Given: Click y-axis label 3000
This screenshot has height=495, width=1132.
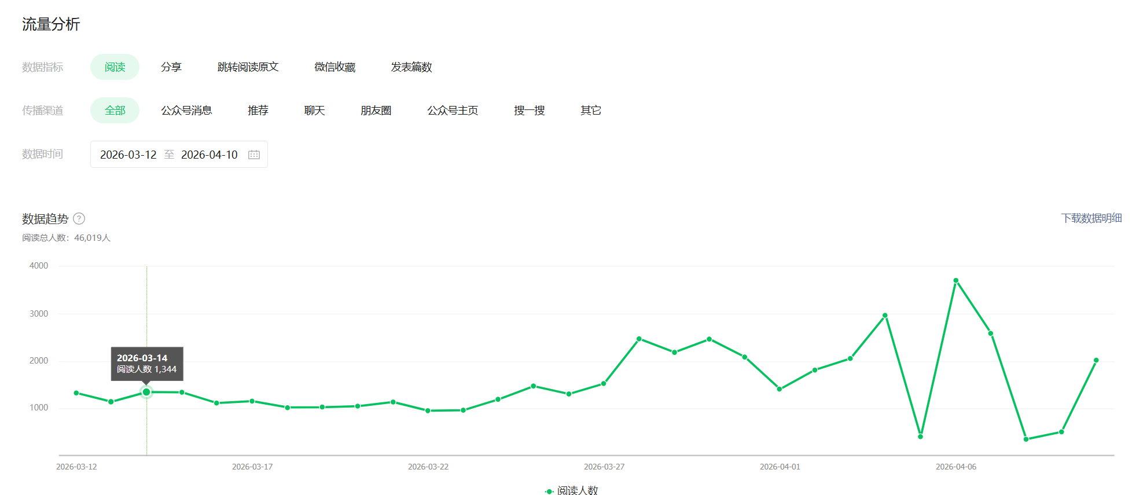Looking at the screenshot, I should pos(39,314).
